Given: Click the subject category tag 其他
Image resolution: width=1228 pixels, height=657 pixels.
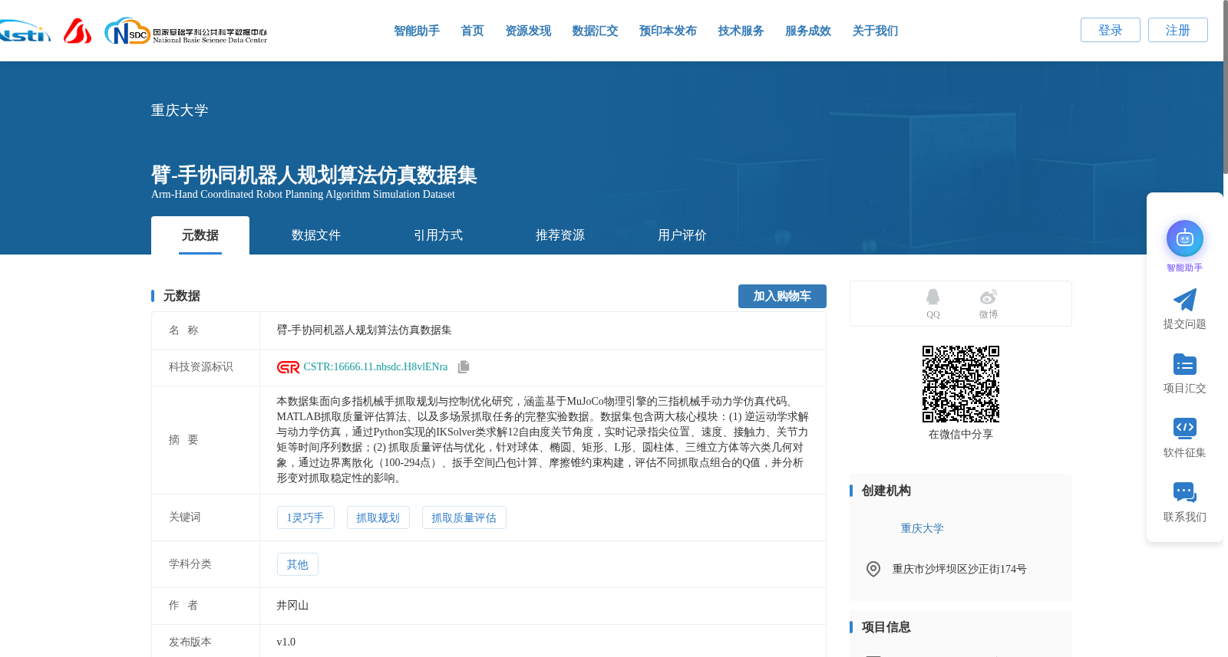Looking at the screenshot, I should pos(297,564).
